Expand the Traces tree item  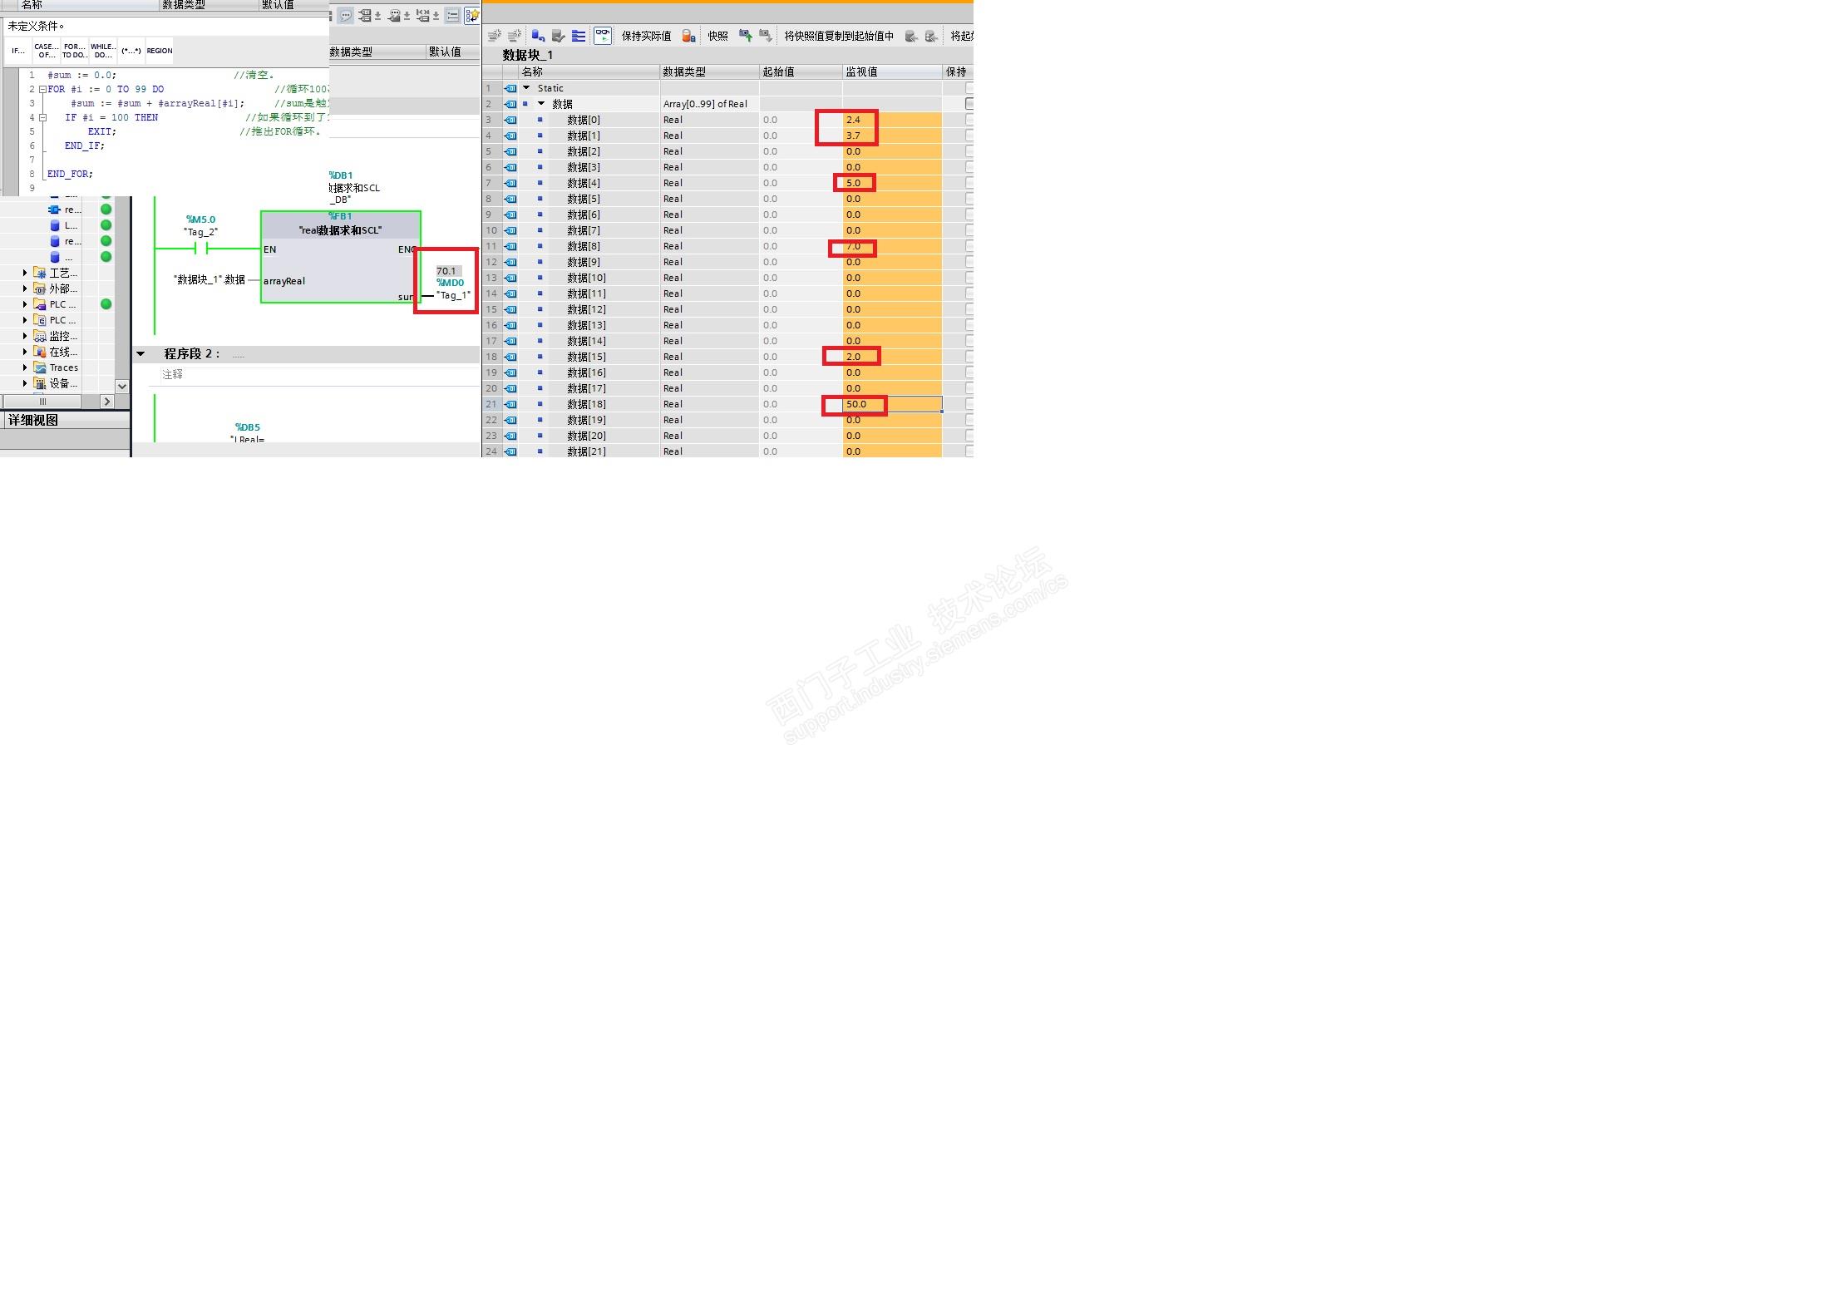pos(25,367)
